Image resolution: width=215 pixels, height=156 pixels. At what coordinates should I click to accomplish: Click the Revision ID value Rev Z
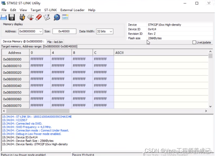(152, 34)
